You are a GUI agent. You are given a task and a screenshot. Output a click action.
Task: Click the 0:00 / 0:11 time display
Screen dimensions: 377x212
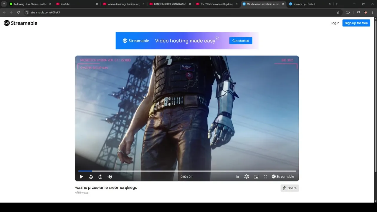pos(187,177)
